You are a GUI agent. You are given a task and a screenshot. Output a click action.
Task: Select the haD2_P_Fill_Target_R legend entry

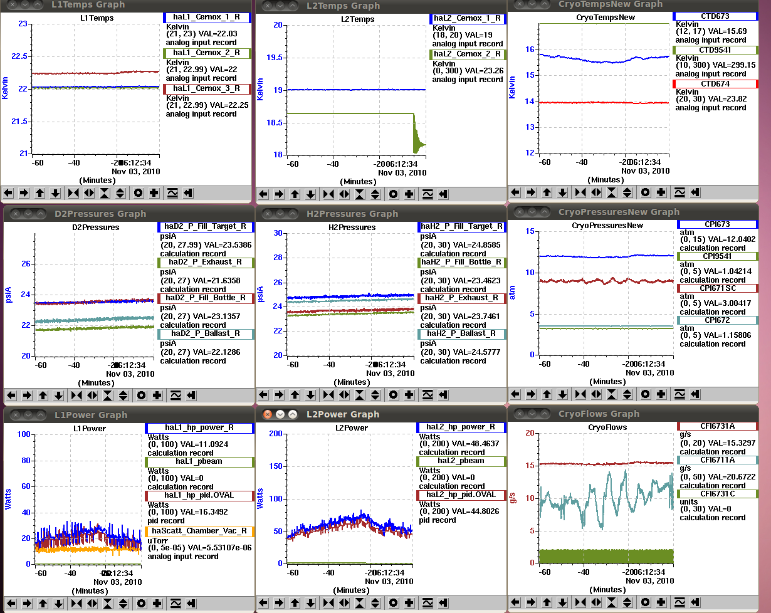[x=207, y=227]
